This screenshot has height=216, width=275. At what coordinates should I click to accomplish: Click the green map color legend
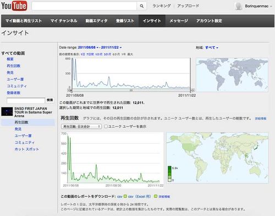tap(170, 174)
